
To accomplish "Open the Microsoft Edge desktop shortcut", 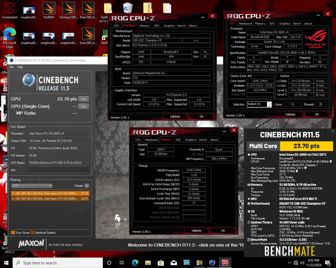I will 10,38.
